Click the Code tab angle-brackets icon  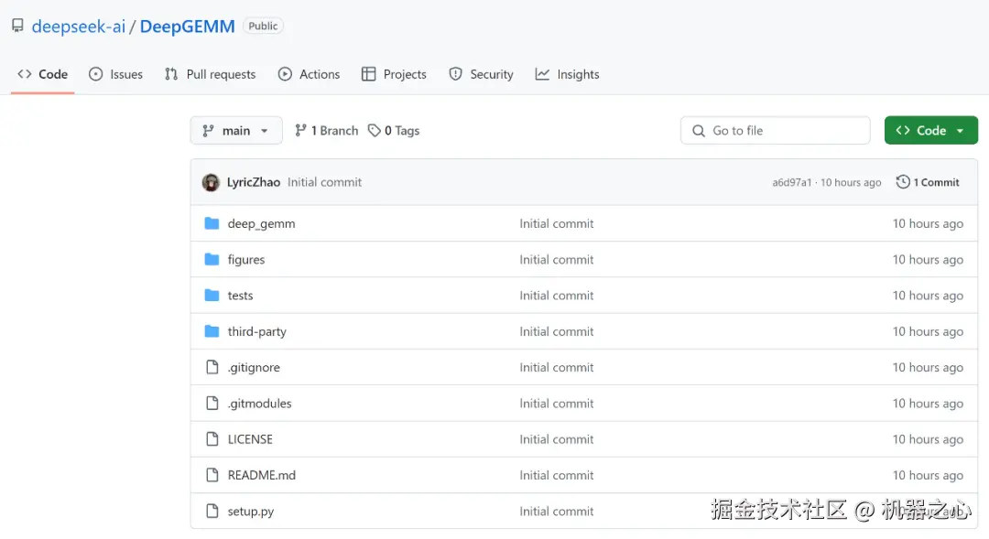[25, 74]
